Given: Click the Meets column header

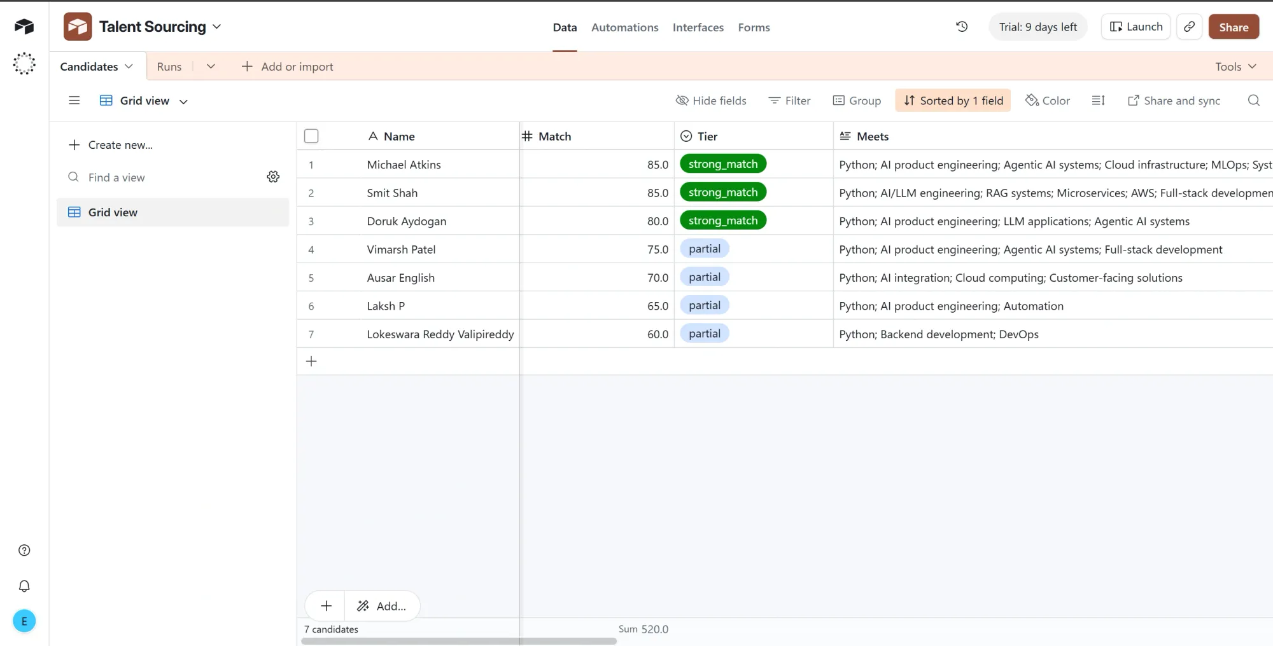Looking at the screenshot, I should tap(1053, 136).
